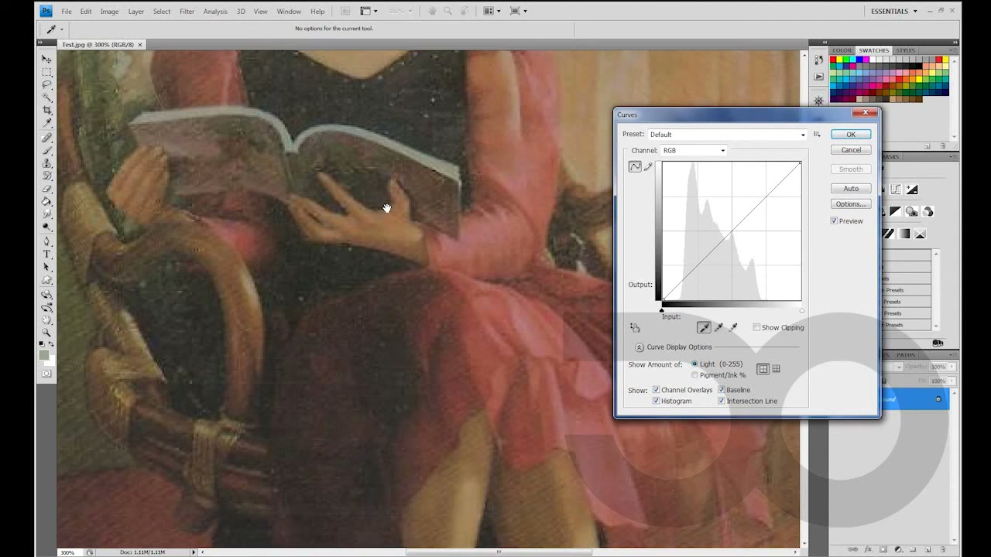This screenshot has height=557, width=991.
Task: Open the preset options icon beside Preset
Action: click(817, 135)
